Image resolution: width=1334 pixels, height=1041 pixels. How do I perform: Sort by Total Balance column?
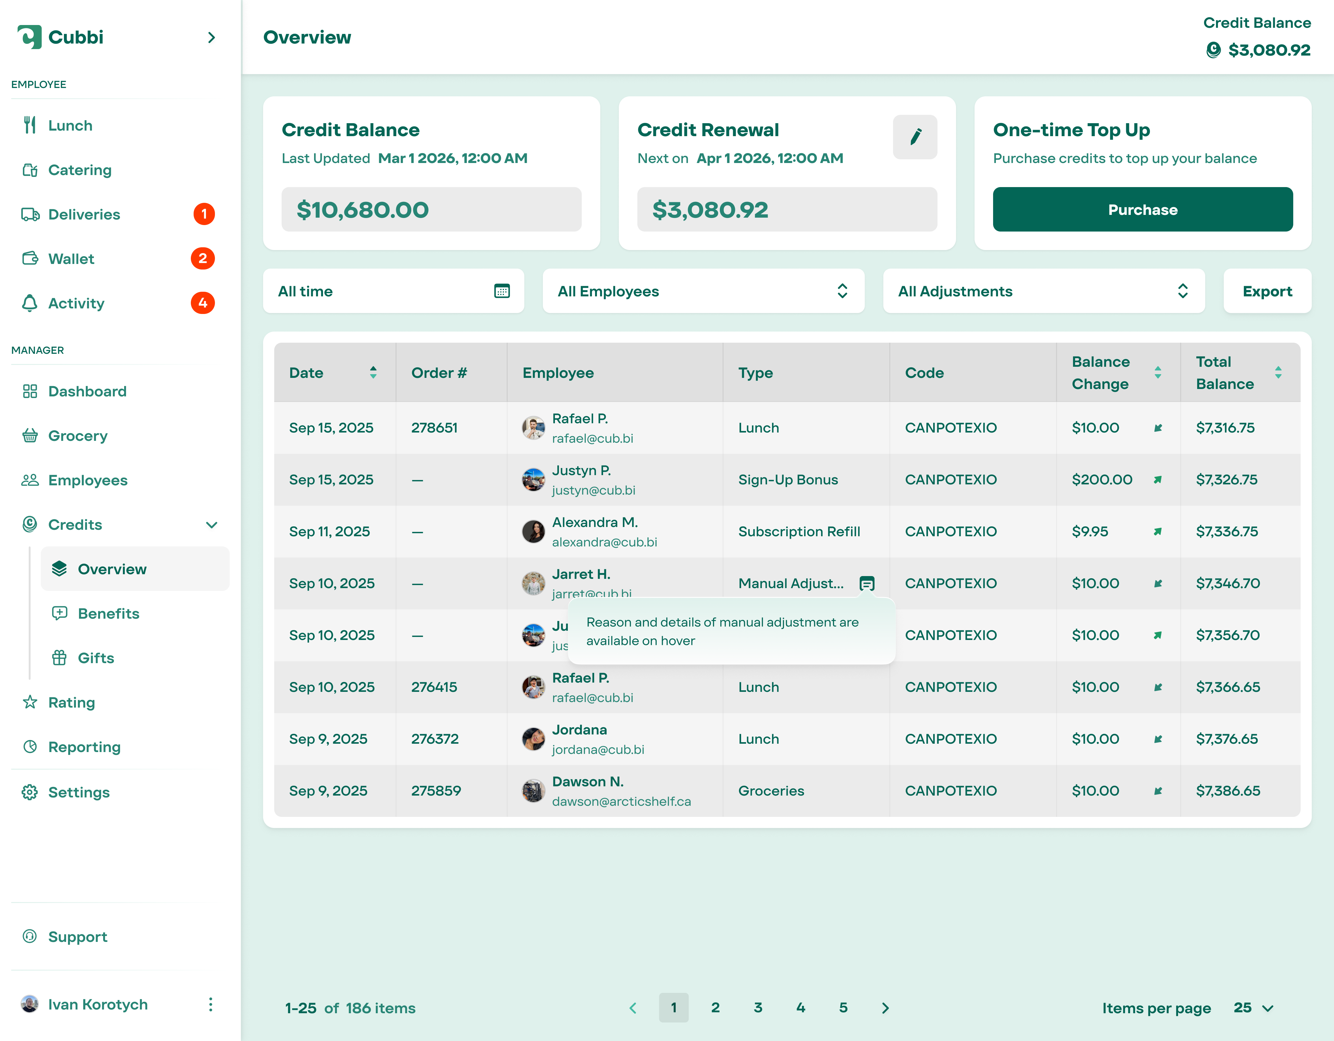pos(1278,372)
